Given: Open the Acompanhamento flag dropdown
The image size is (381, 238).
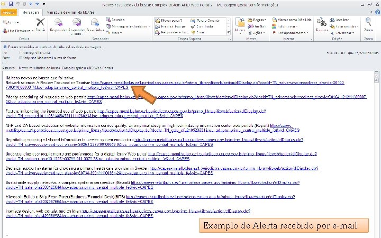Looking at the screenshot, I should click(290, 33).
